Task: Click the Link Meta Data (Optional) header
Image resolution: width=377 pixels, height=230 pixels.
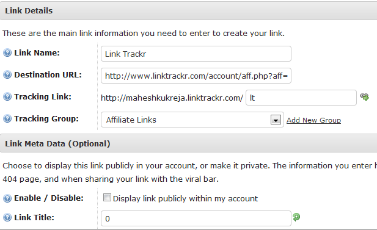Action: (188, 143)
